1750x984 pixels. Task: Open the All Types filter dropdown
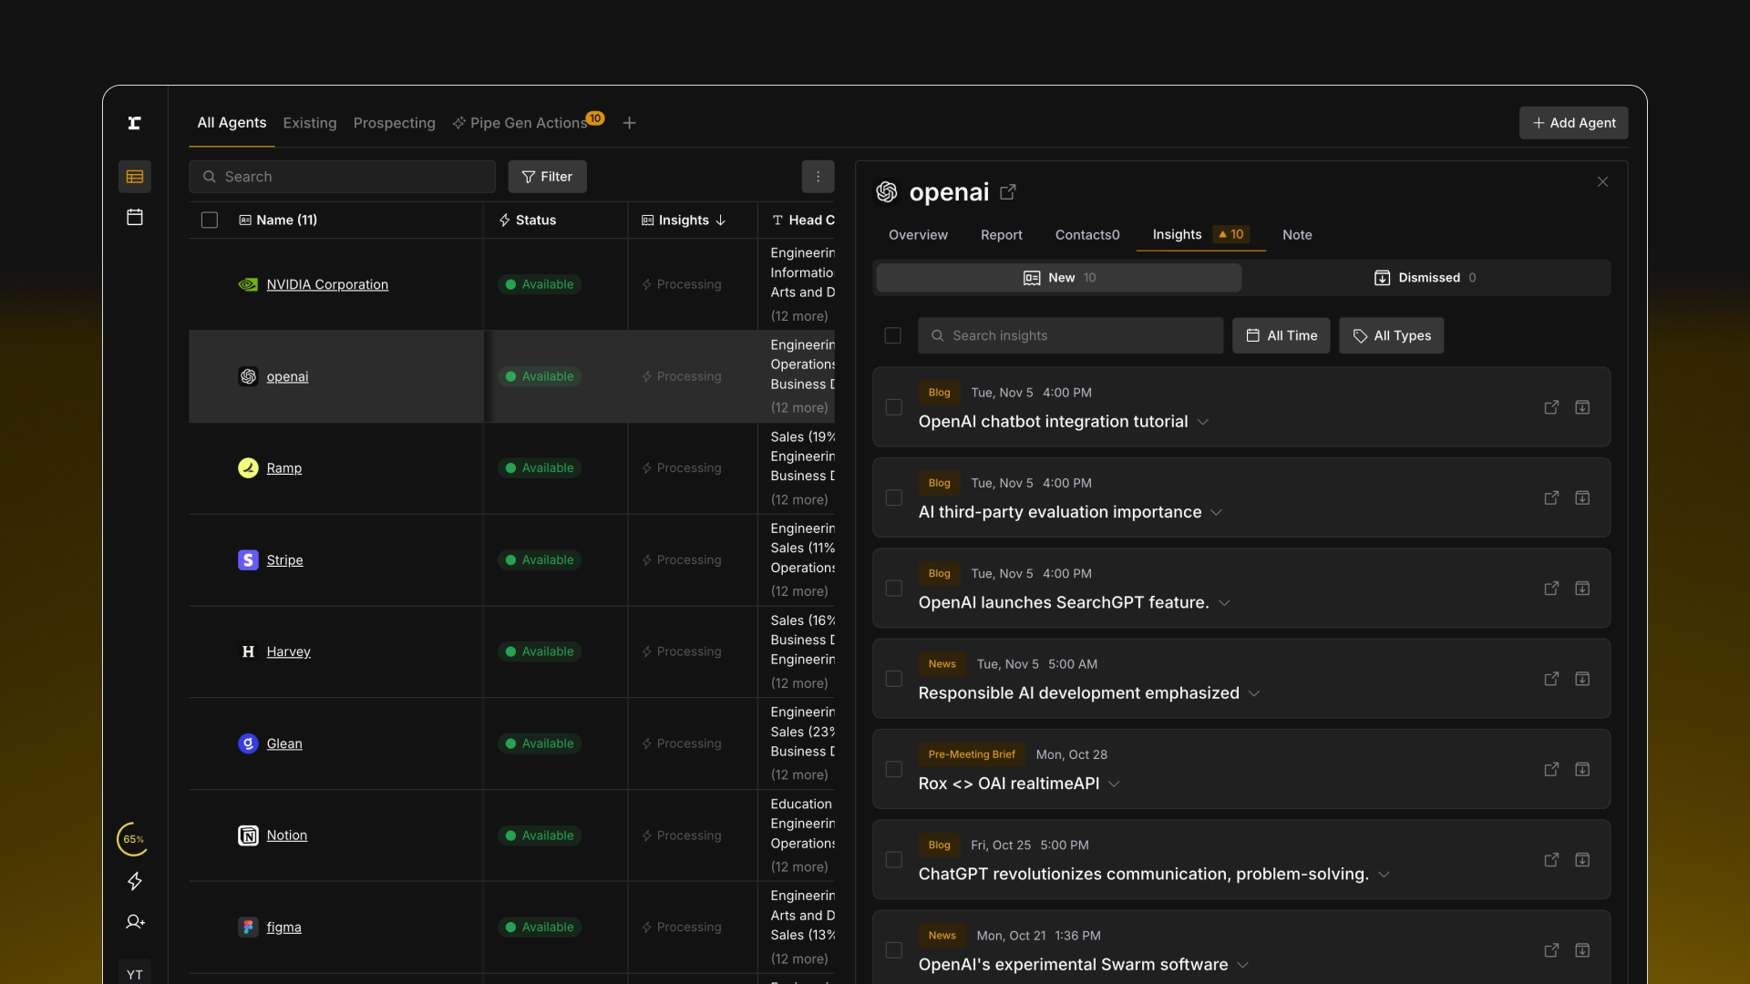(1392, 335)
